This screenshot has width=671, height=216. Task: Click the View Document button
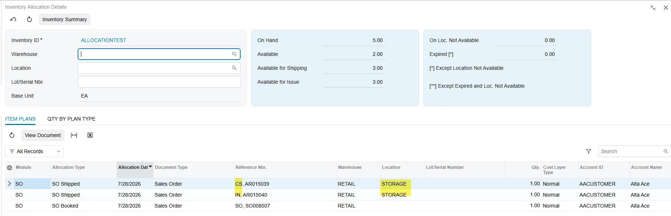coord(43,135)
